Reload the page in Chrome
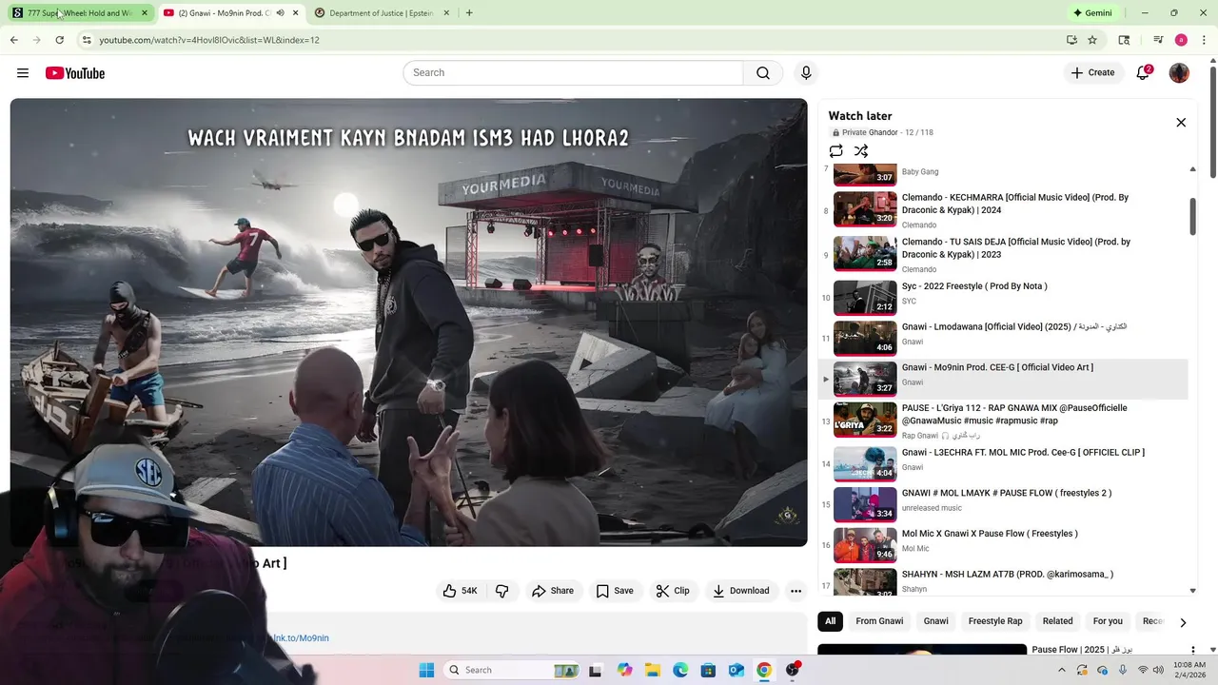 coord(59,40)
